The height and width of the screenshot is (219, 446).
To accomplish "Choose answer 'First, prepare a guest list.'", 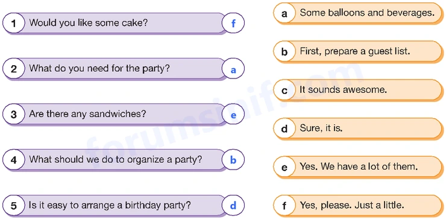I will point(355,51).
